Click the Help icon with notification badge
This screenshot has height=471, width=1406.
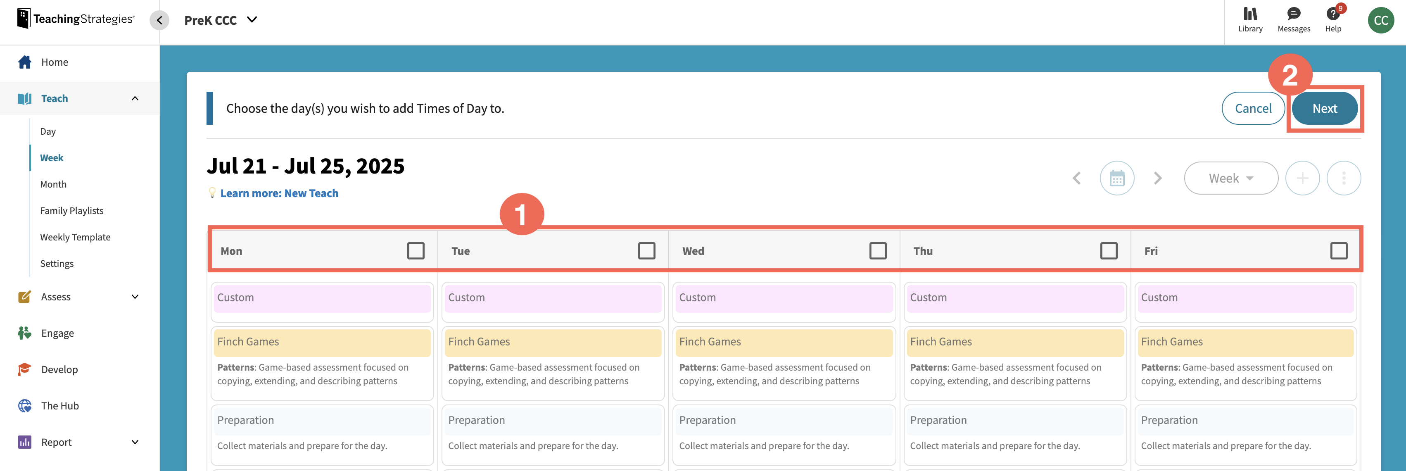click(1333, 19)
